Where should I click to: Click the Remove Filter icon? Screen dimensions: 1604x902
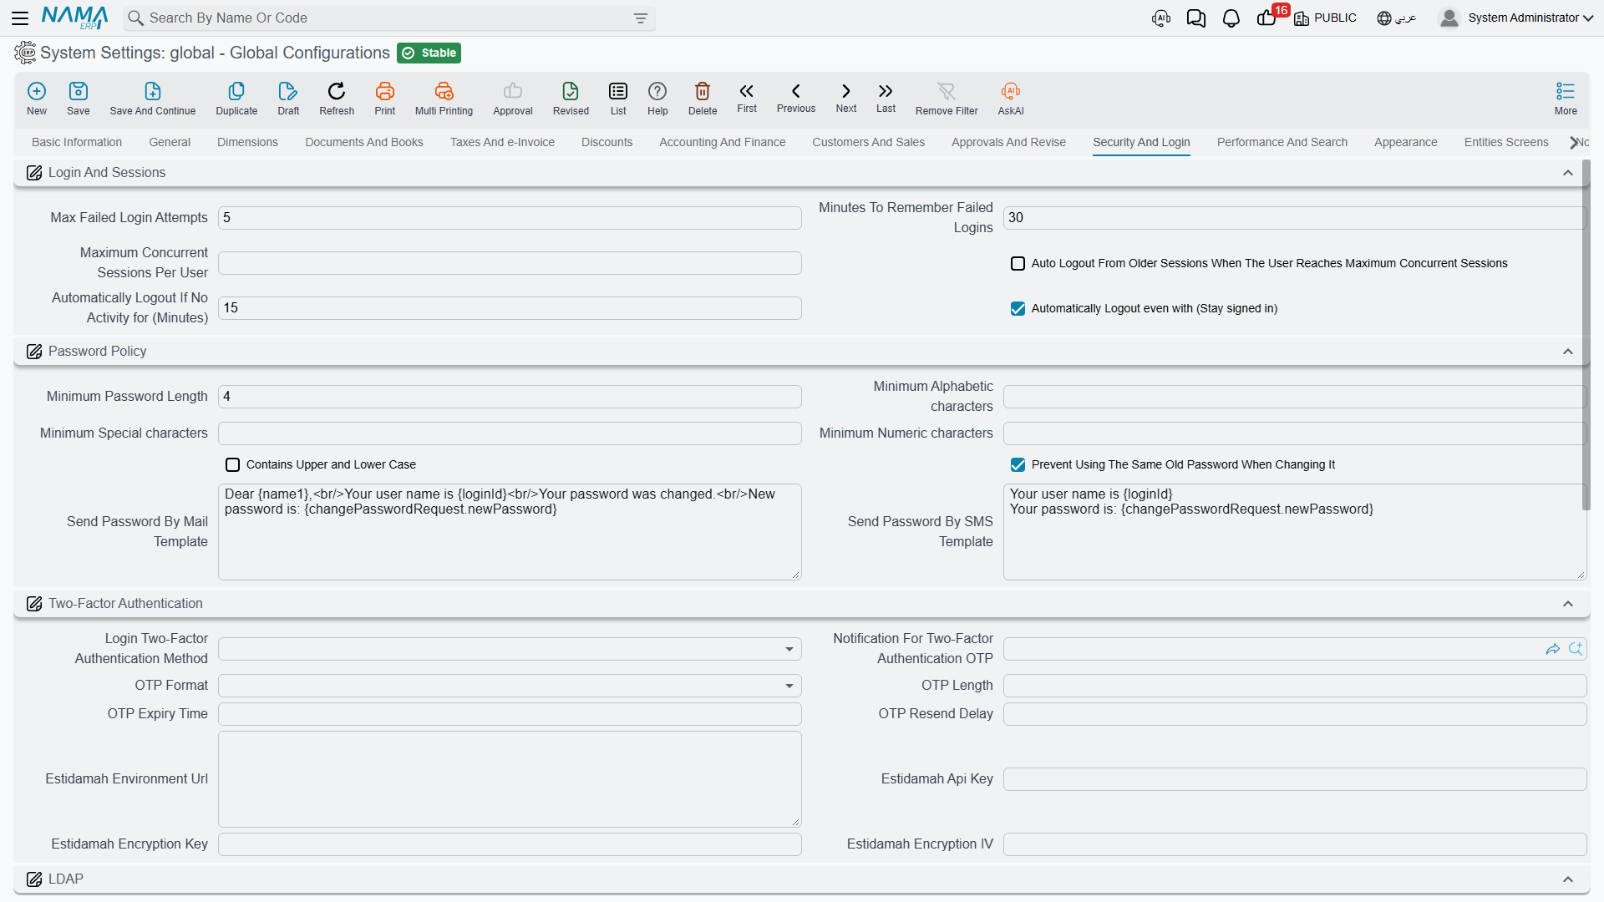pyautogui.click(x=947, y=91)
